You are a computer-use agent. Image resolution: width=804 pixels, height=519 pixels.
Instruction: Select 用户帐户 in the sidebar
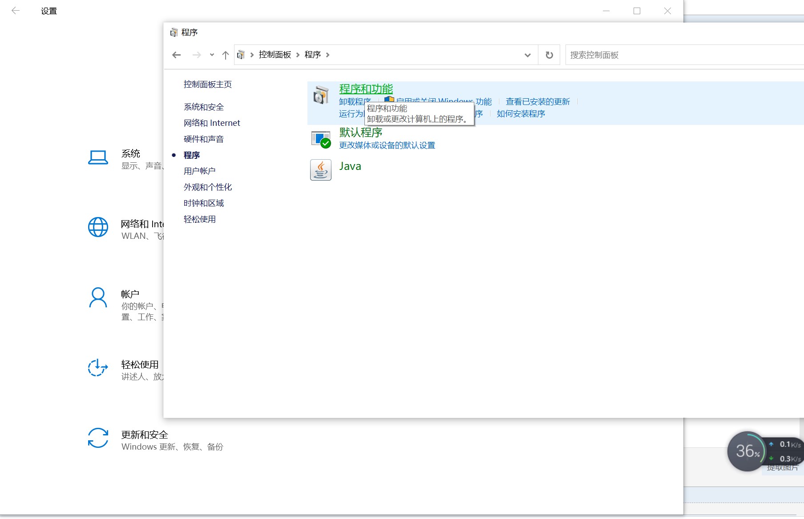(x=200, y=171)
